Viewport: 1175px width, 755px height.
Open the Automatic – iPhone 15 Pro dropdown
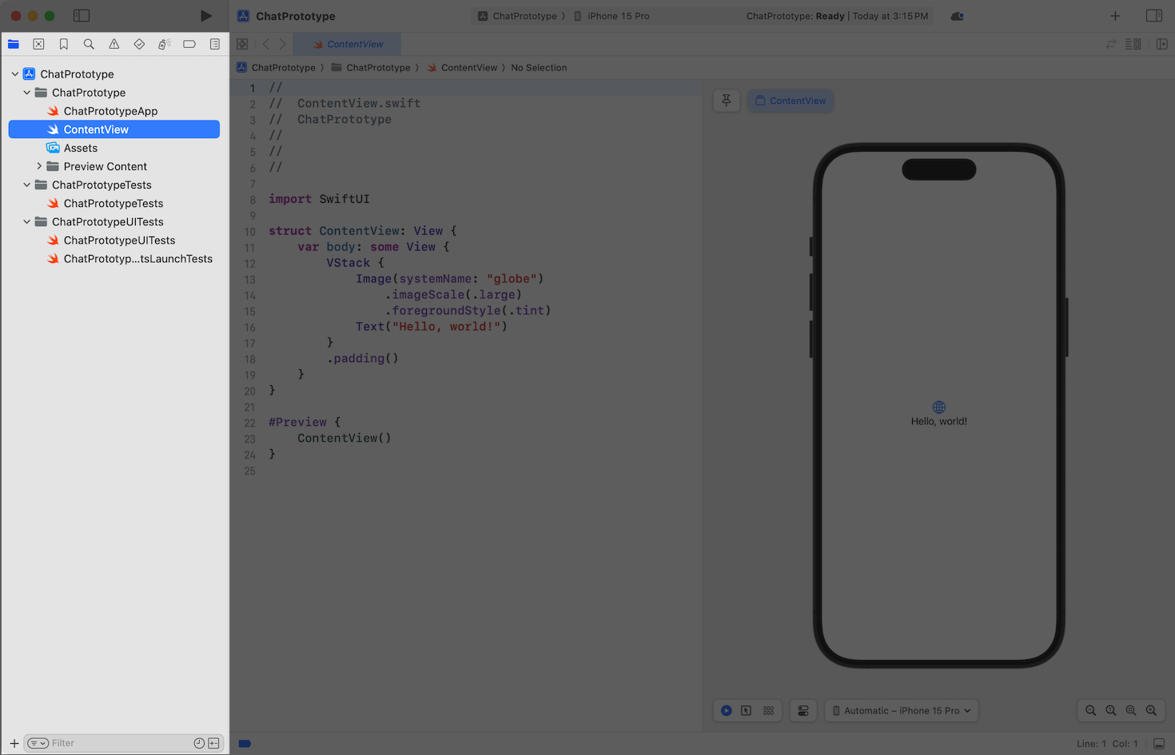[x=902, y=710]
